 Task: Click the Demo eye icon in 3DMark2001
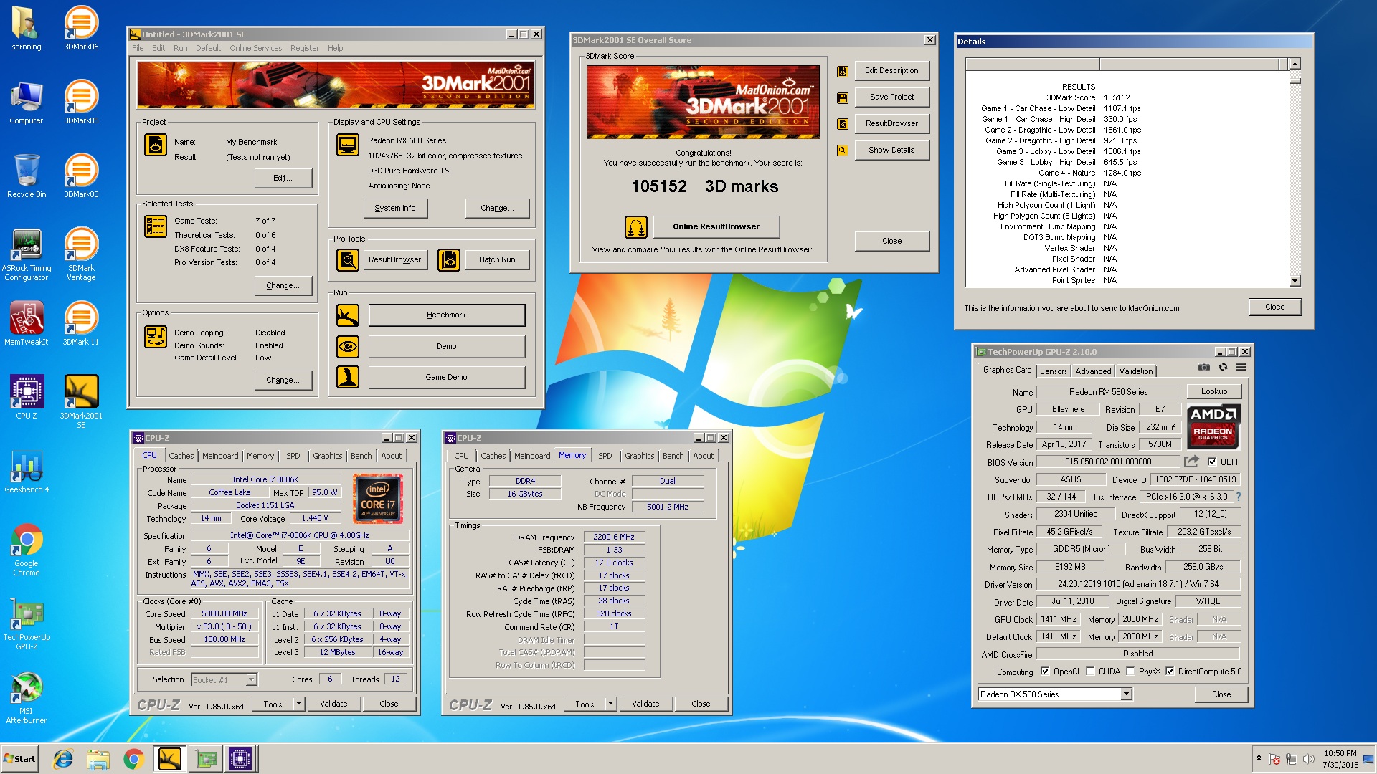tap(348, 347)
